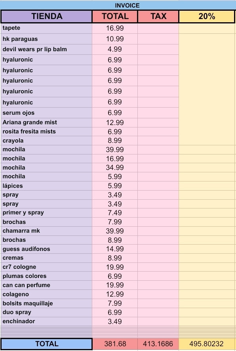Click the TIENDA column header
The image size is (236, 351).
click(x=46, y=16)
